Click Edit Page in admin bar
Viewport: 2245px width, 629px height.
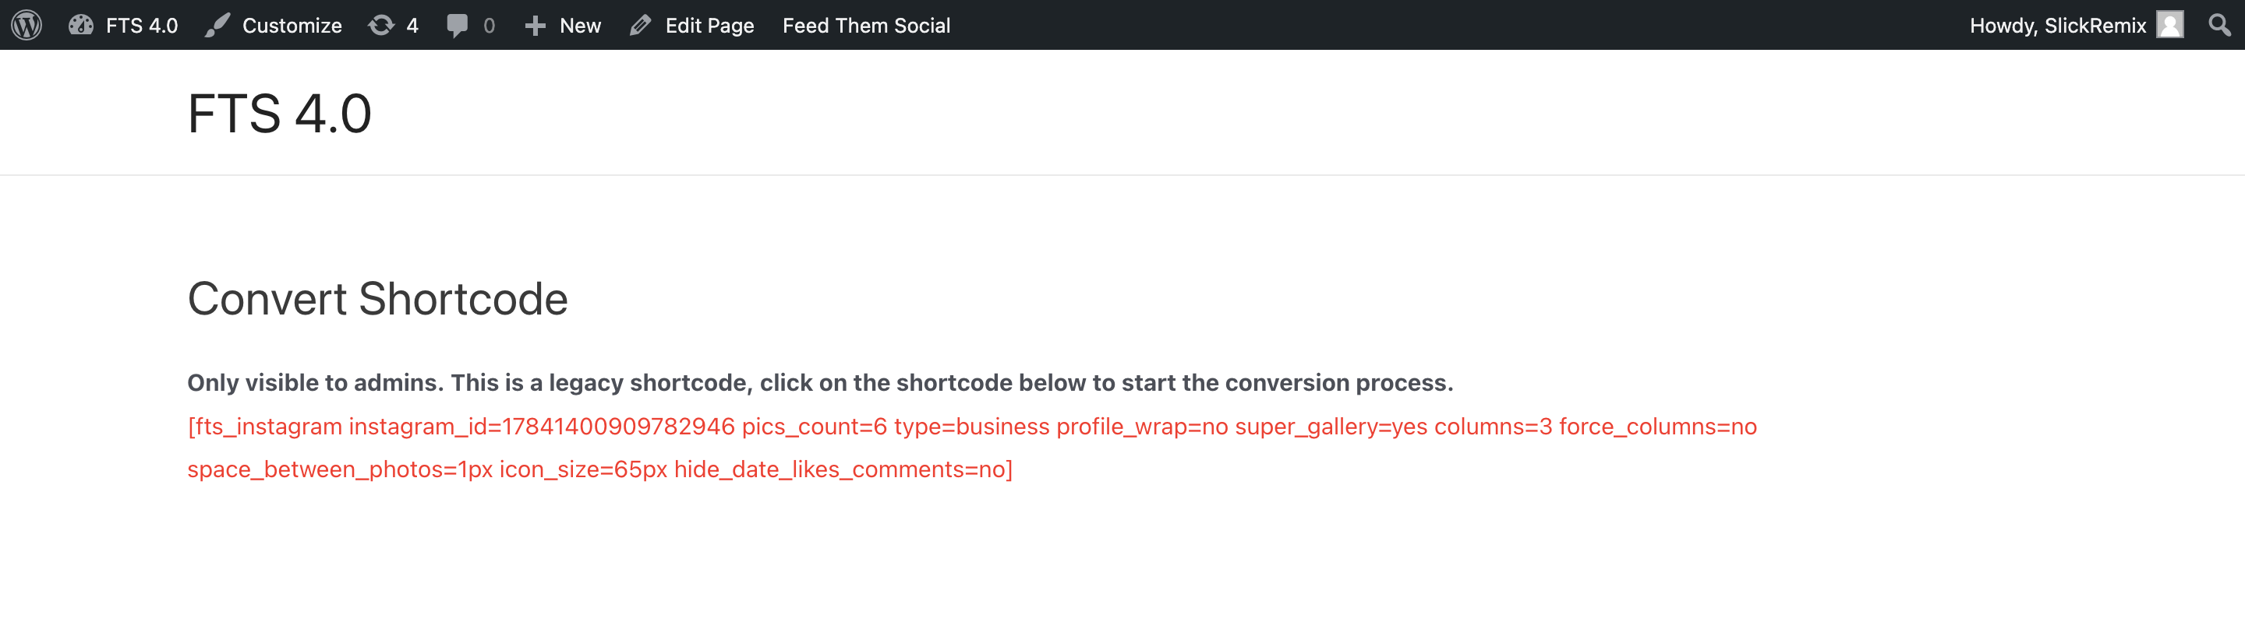[692, 25]
